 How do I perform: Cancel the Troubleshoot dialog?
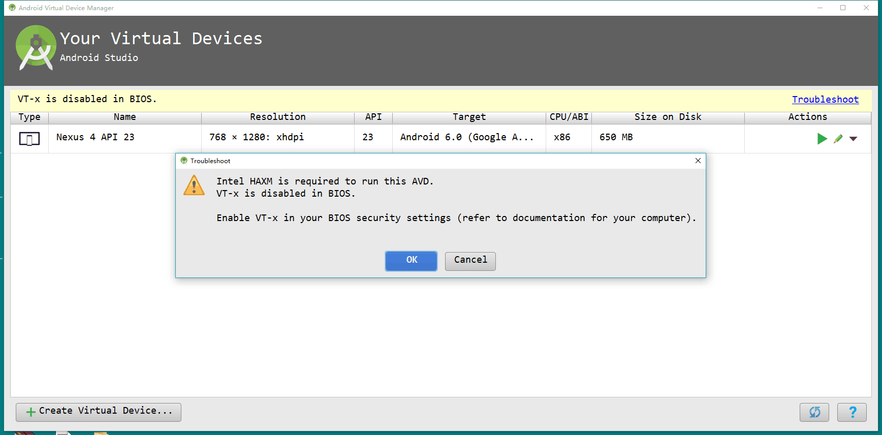470,261
